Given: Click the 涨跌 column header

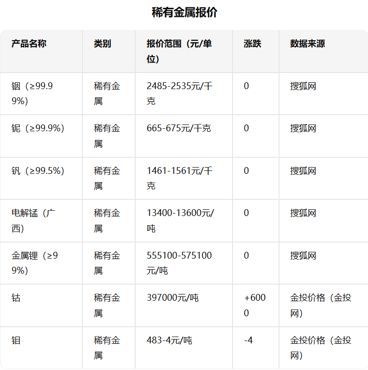Looking at the screenshot, I should (252, 44).
